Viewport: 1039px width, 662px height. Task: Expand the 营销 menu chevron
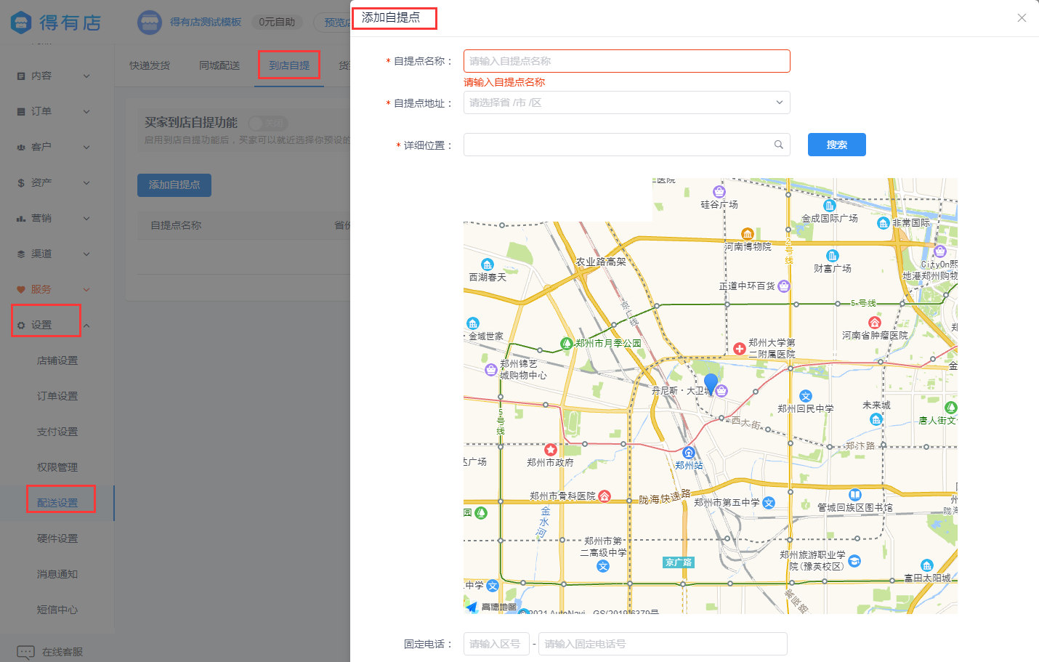(86, 218)
